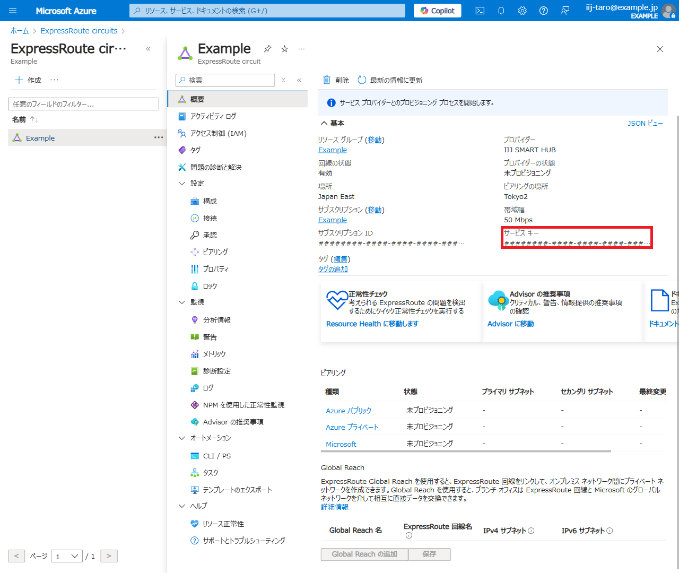Clear the resource menu search box

284,80
